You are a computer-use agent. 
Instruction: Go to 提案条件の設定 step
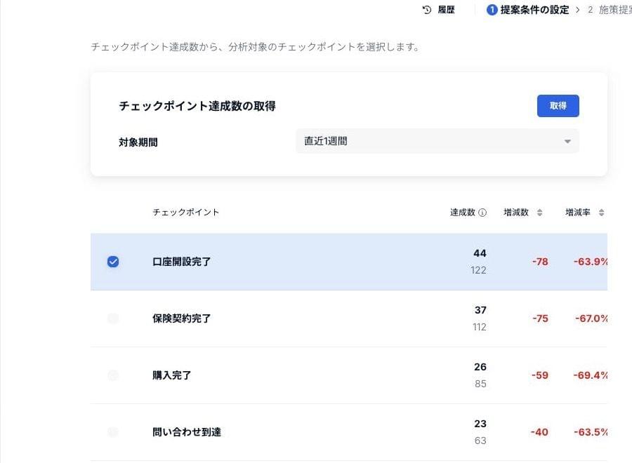click(534, 10)
